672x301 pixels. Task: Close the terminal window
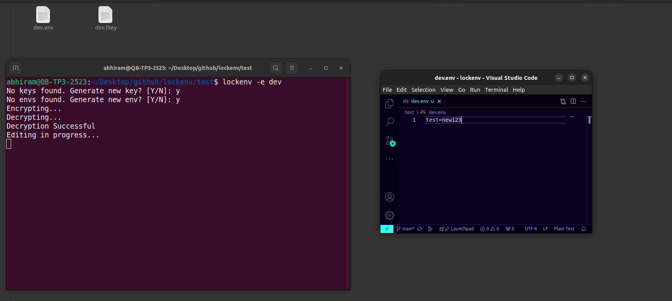pyautogui.click(x=341, y=68)
